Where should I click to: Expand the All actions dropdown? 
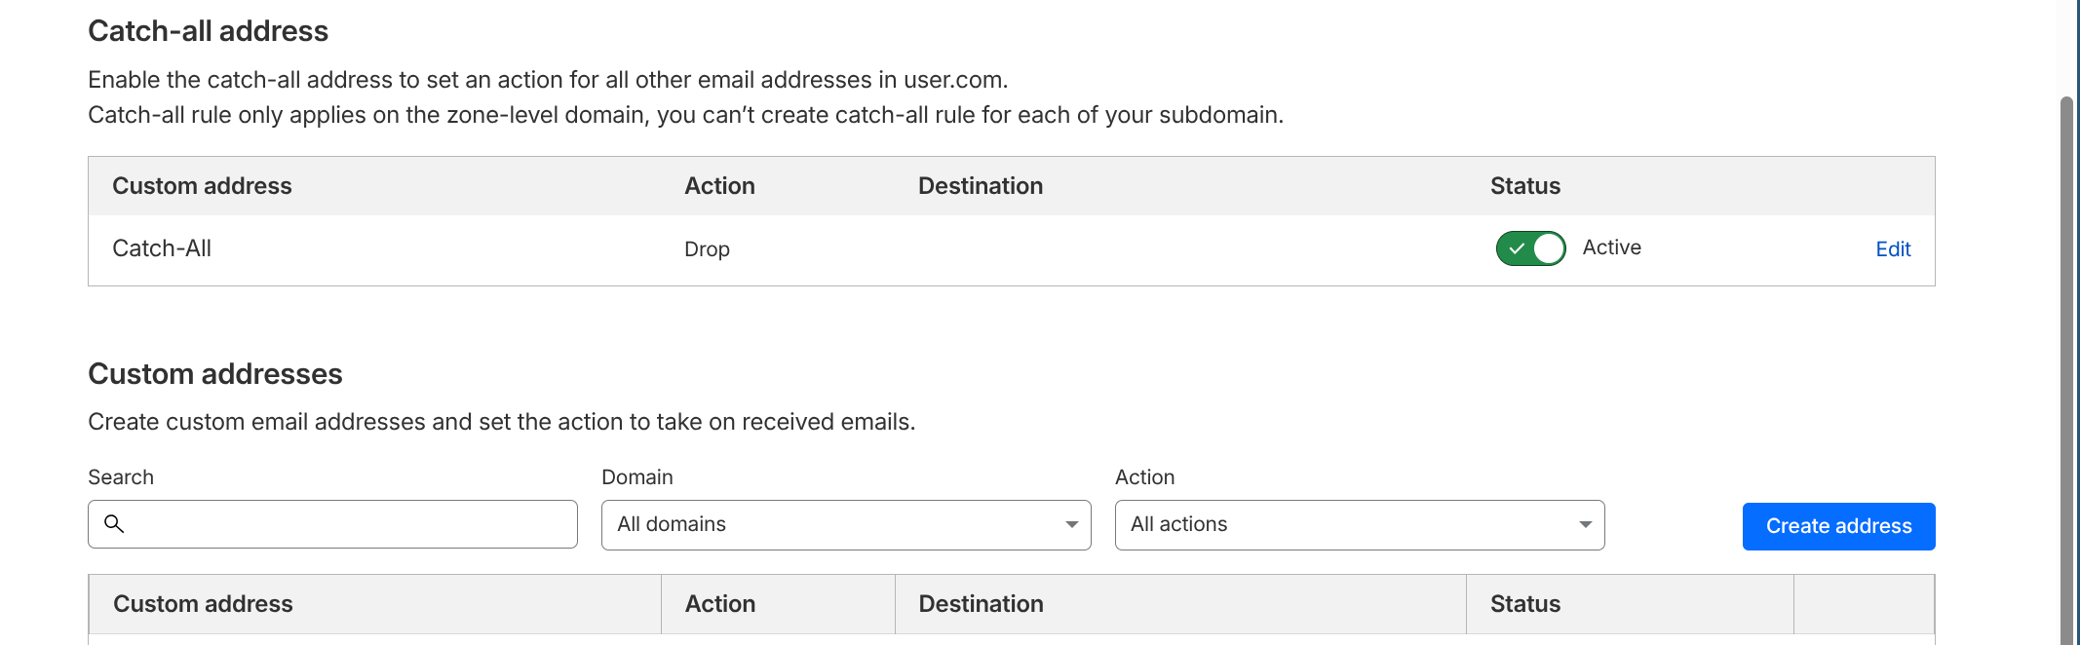click(1359, 525)
